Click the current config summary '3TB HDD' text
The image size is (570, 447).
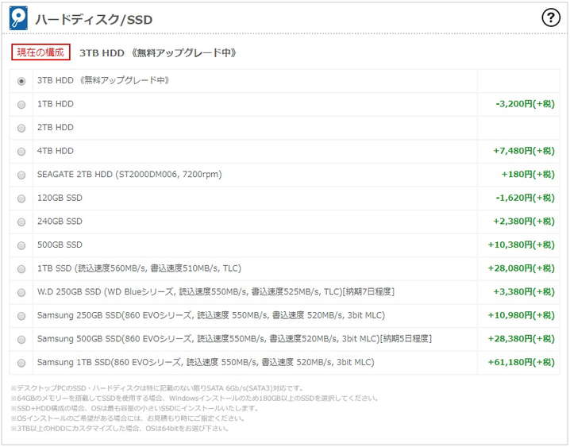[x=158, y=53]
